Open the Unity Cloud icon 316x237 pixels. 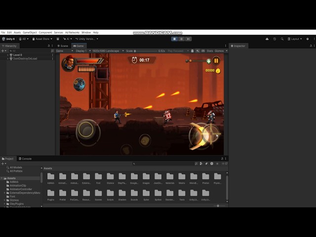click(x=267, y=39)
